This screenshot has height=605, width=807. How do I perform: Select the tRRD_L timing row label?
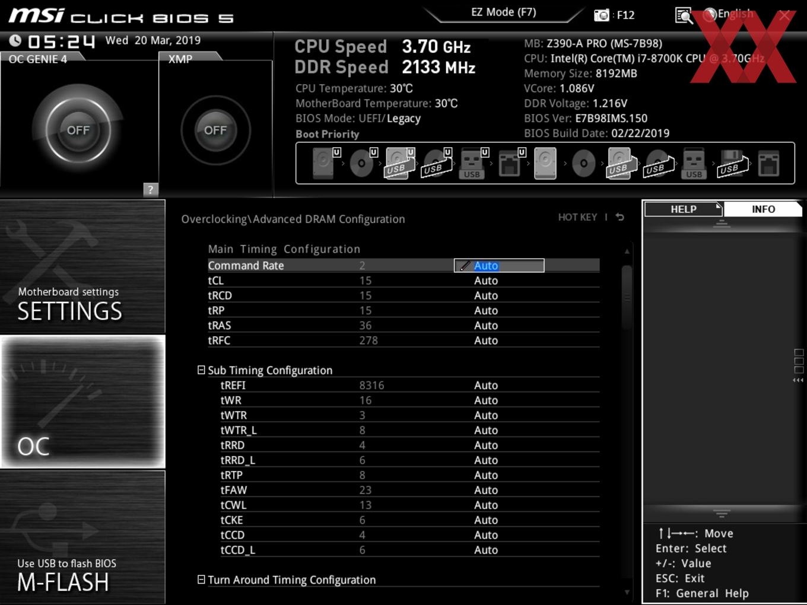click(238, 460)
